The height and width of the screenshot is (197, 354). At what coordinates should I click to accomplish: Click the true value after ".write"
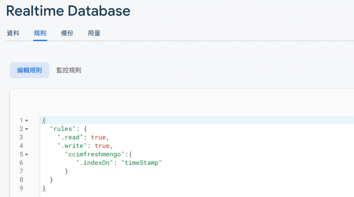pyautogui.click(x=102, y=146)
